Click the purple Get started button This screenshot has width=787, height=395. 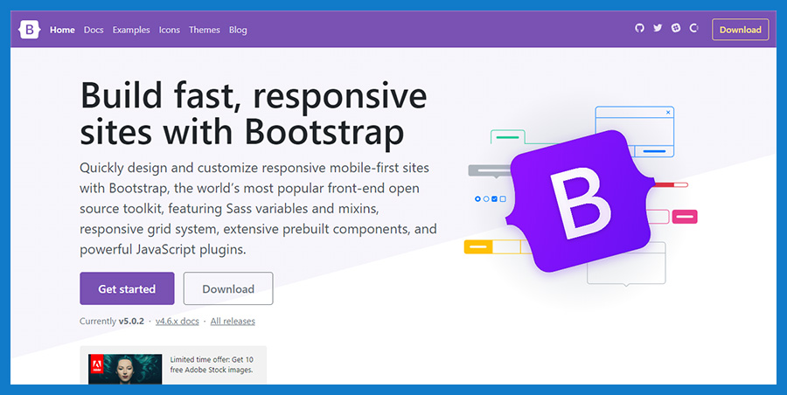(x=127, y=288)
